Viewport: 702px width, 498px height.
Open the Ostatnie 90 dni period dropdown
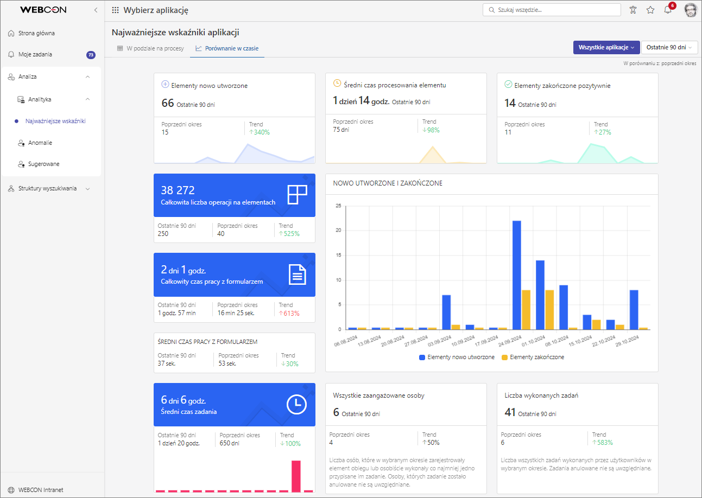(669, 47)
